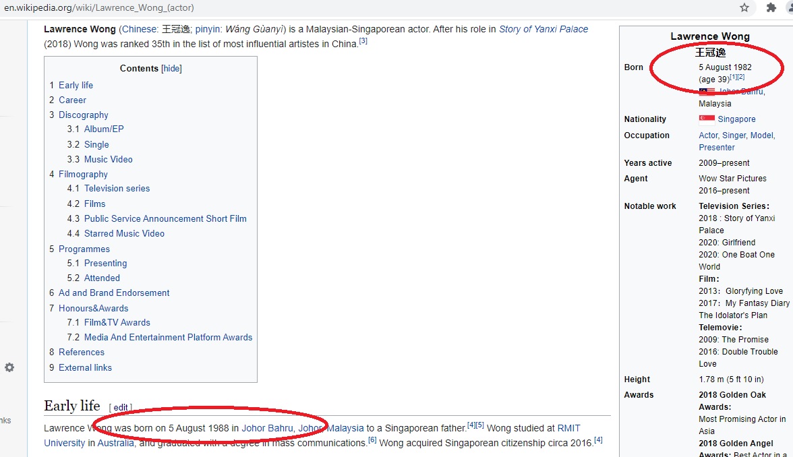This screenshot has width=793, height=457.
Task: Open Presenter link in Occupation row
Action: pyautogui.click(x=717, y=148)
